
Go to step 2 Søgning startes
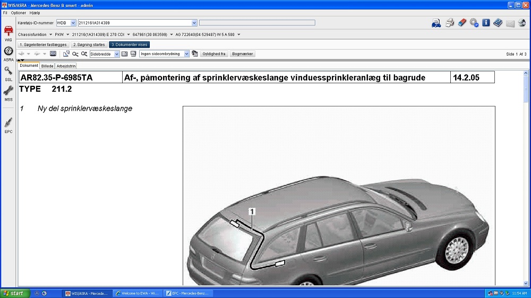pyautogui.click(x=89, y=45)
